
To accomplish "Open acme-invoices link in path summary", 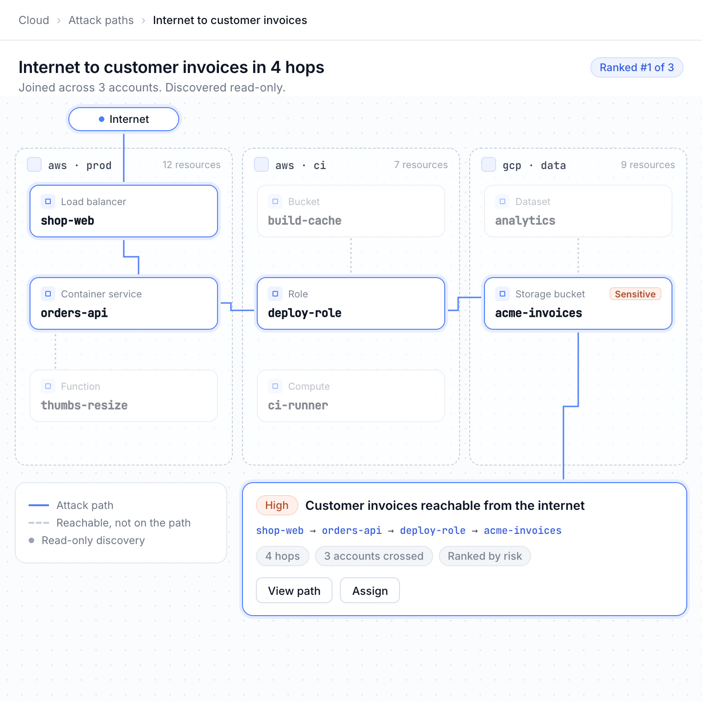I will point(523,531).
